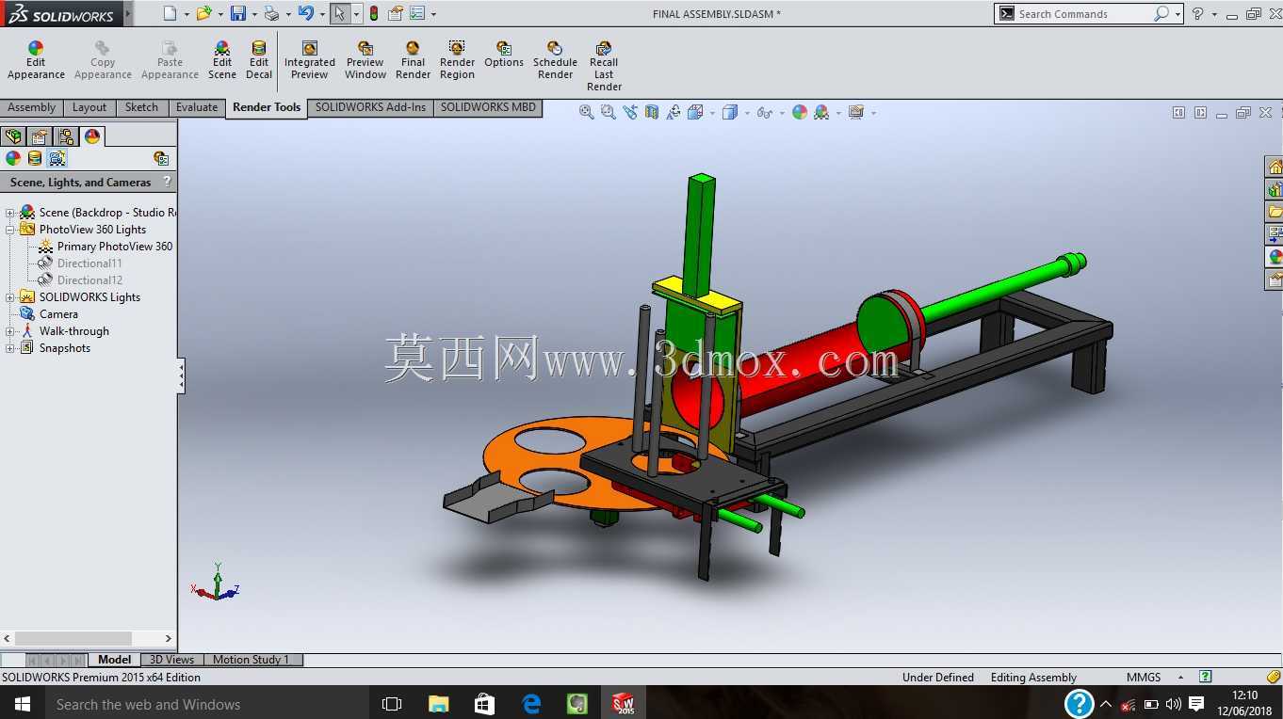Click Recall Last Render
The image size is (1283, 719).
(x=604, y=66)
